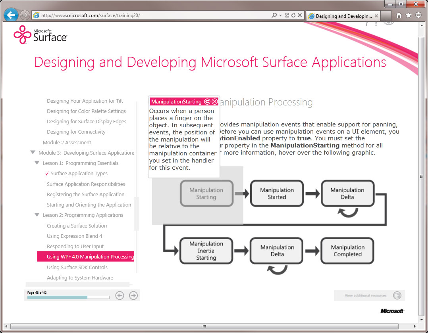Screen dimensions: 428x333
Task: Click the additional resources icon
Action: tap(397, 295)
